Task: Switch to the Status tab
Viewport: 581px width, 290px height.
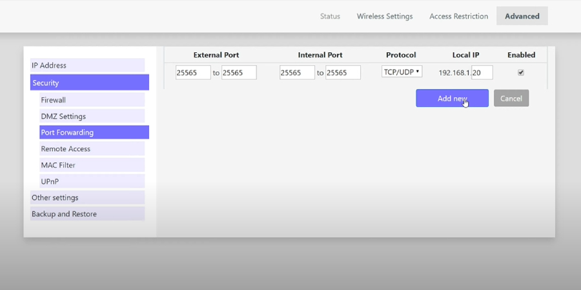Action: point(330,16)
